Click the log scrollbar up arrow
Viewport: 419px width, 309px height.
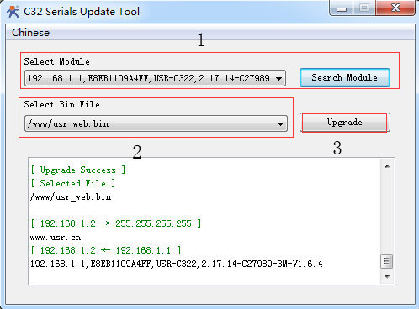tap(387, 166)
